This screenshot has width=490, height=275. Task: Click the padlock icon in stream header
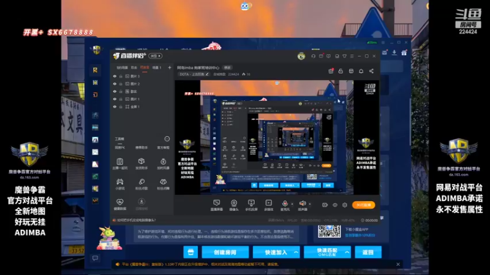341,71
